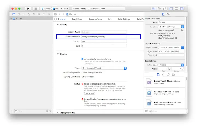Select the UI Test Case Class template

[x=165, y=93]
